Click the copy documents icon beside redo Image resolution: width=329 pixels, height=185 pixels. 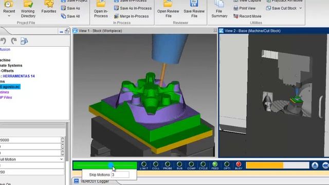click(x=24, y=41)
